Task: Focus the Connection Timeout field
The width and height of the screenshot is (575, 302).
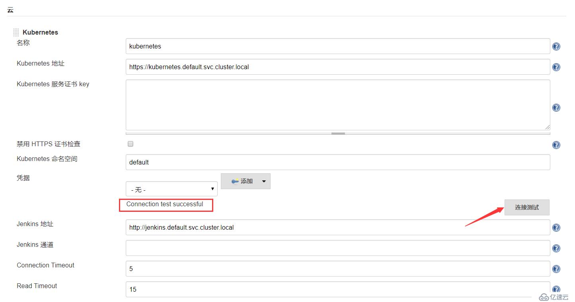Action: coord(338,269)
